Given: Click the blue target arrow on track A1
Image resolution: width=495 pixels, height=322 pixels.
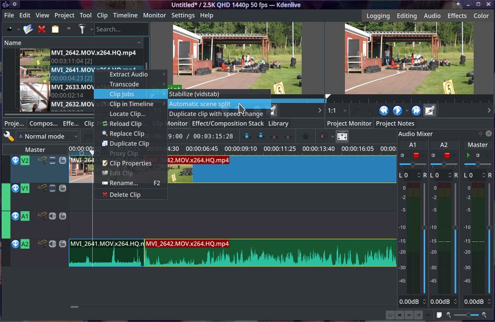Looking at the screenshot, I should coord(15,216).
